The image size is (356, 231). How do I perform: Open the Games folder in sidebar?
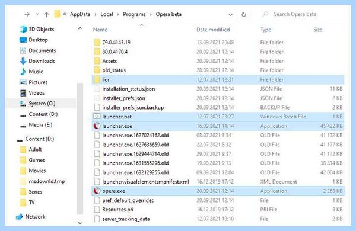(37, 161)
